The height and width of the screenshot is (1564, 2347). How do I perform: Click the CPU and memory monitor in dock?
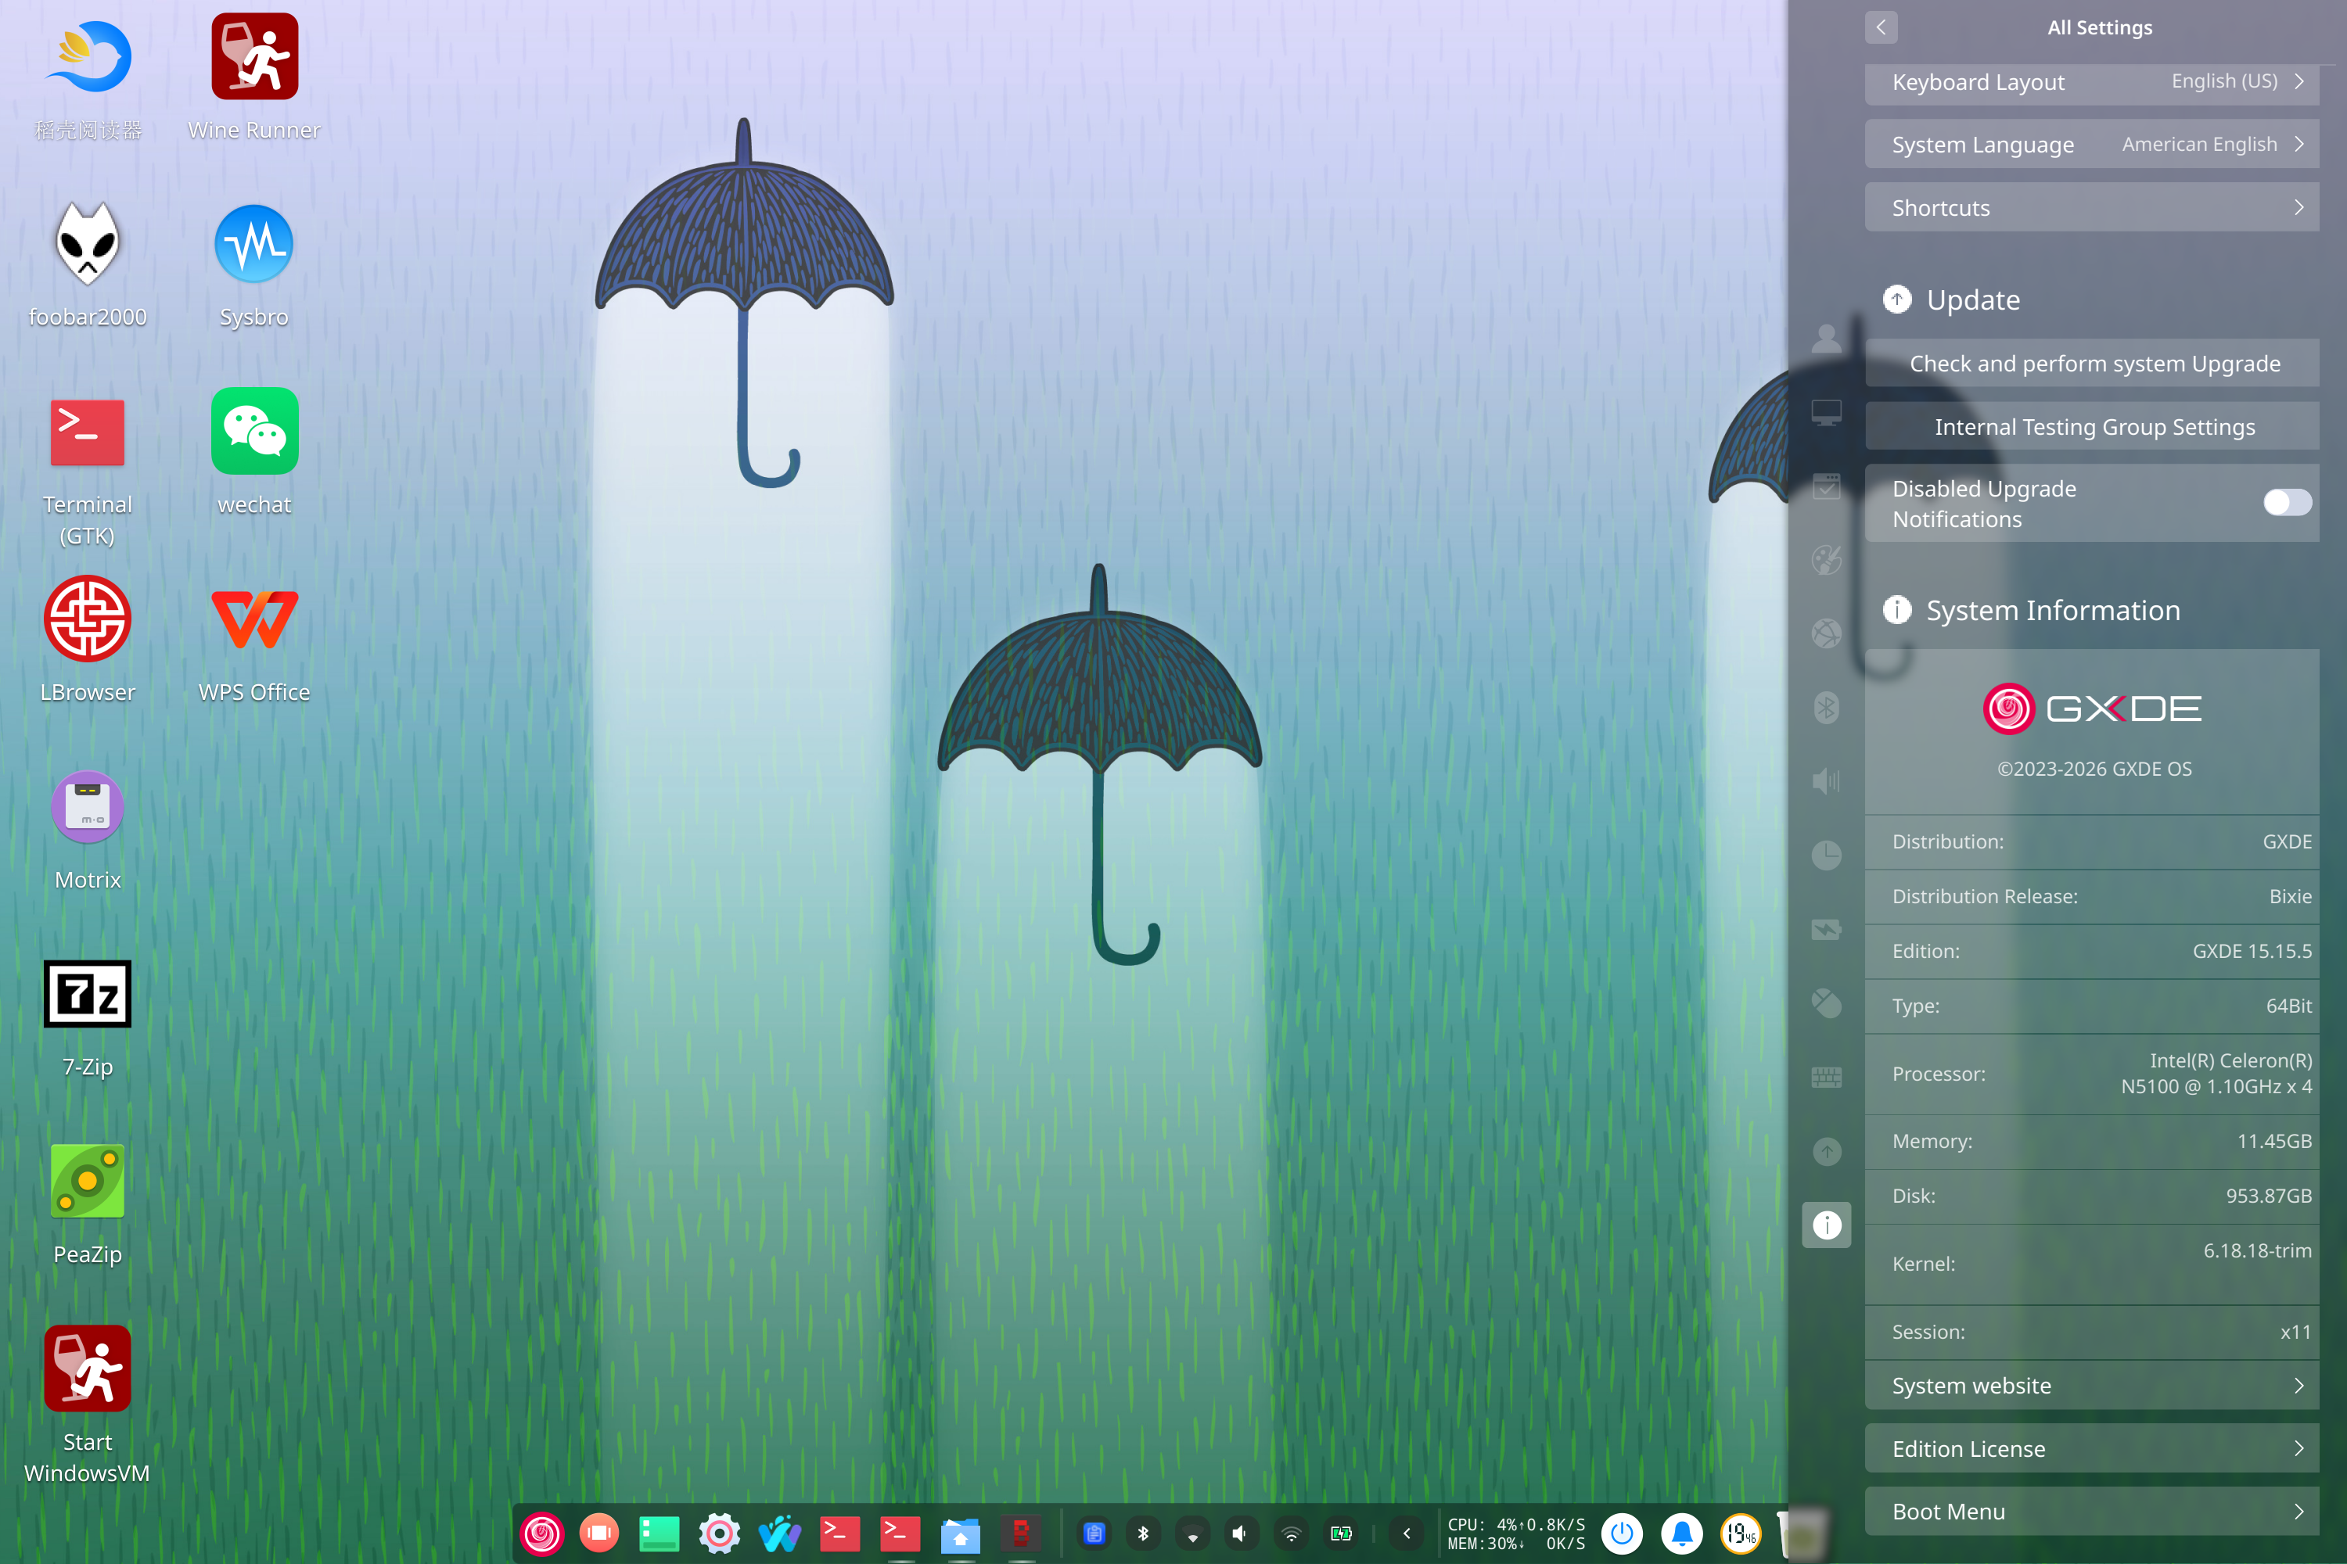tap(1516, 1533)
